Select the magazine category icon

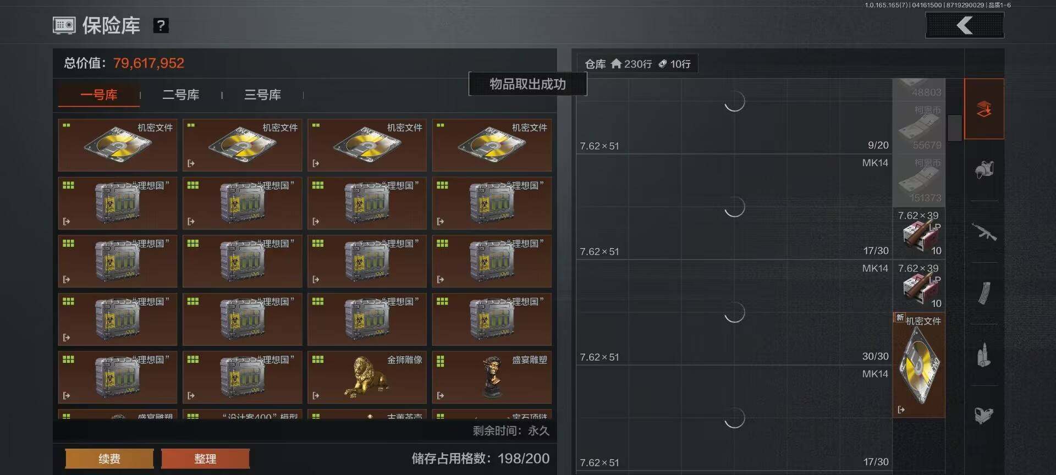pos(984,293)
